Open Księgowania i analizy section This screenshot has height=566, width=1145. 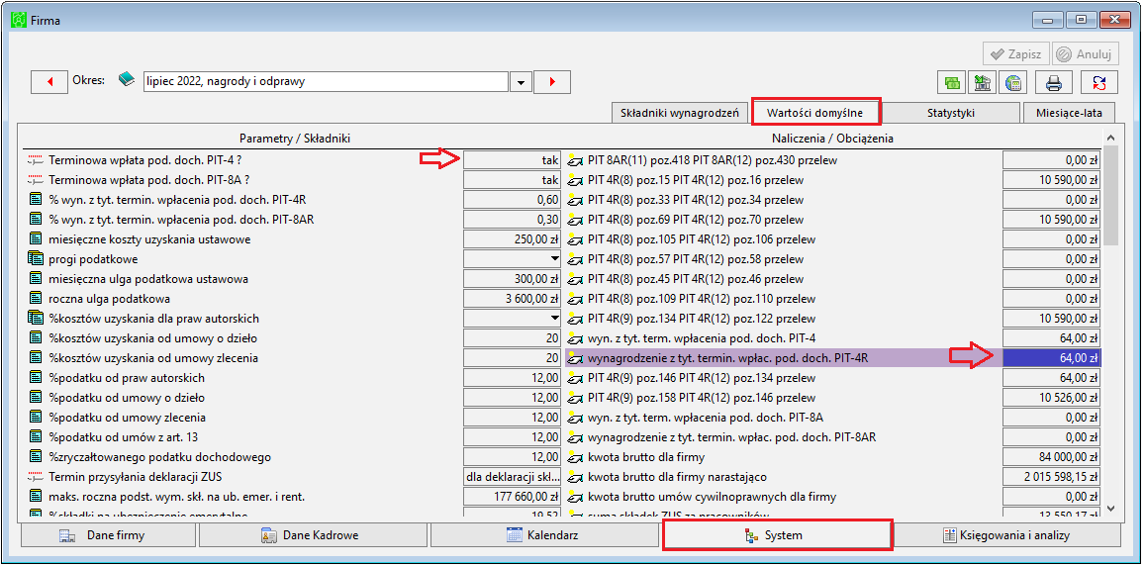[x=1007, y=535]
